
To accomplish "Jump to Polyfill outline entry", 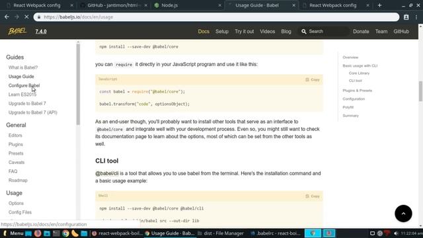I will coord(348,107).
